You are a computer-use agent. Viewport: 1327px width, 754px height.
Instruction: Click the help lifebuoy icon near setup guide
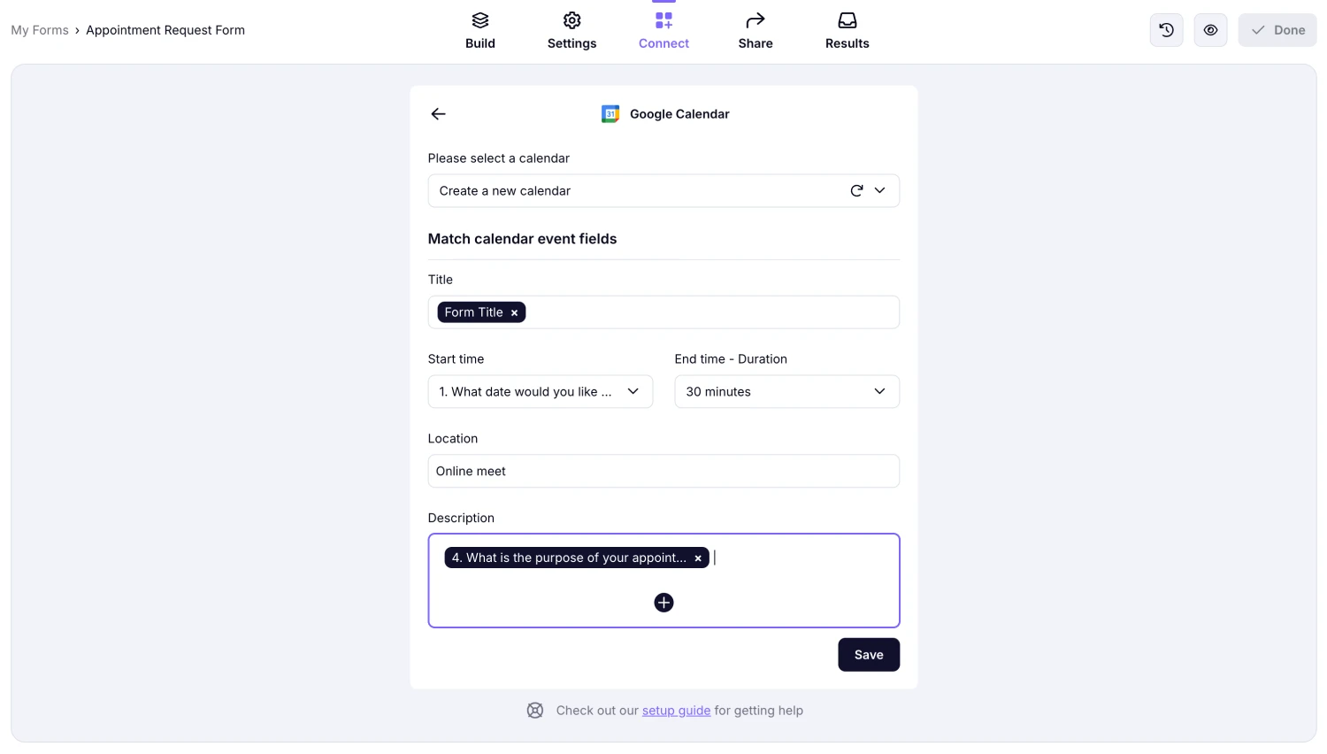point(534,710)
